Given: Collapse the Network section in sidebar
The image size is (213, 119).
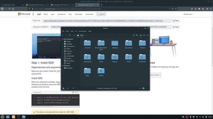Looking at the screenshot, I should 63,66.
